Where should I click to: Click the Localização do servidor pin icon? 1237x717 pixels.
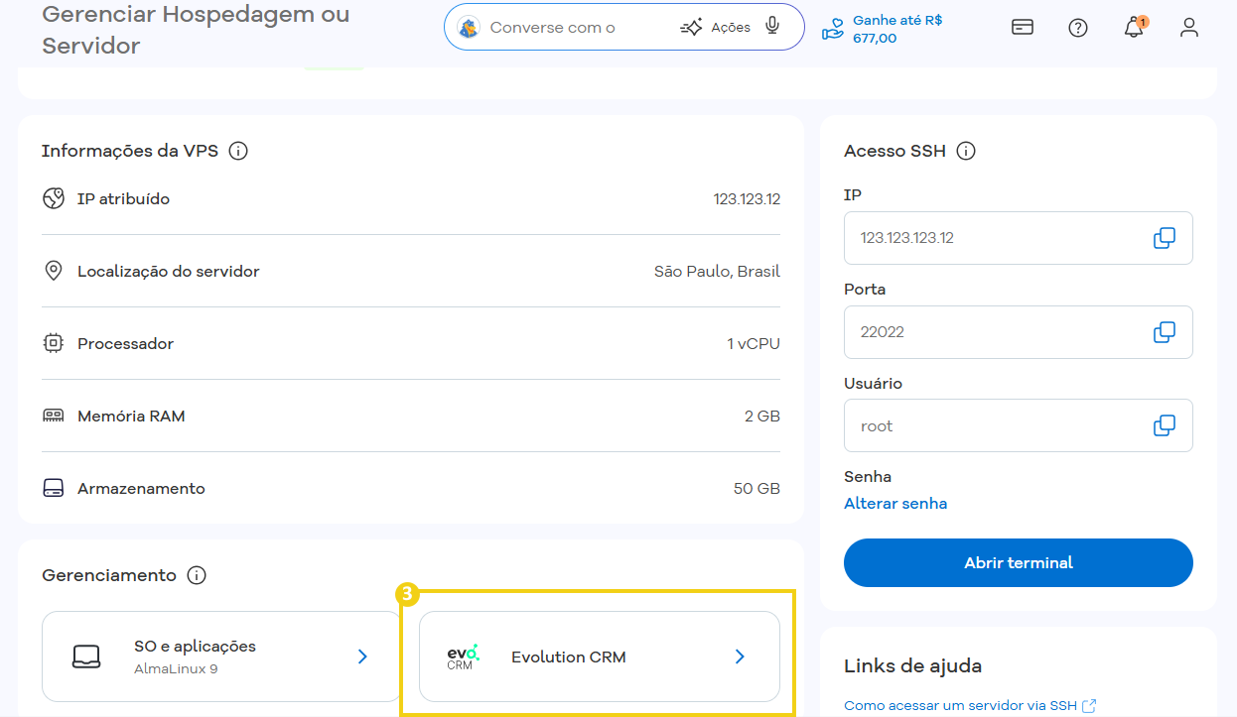[54, 271]
